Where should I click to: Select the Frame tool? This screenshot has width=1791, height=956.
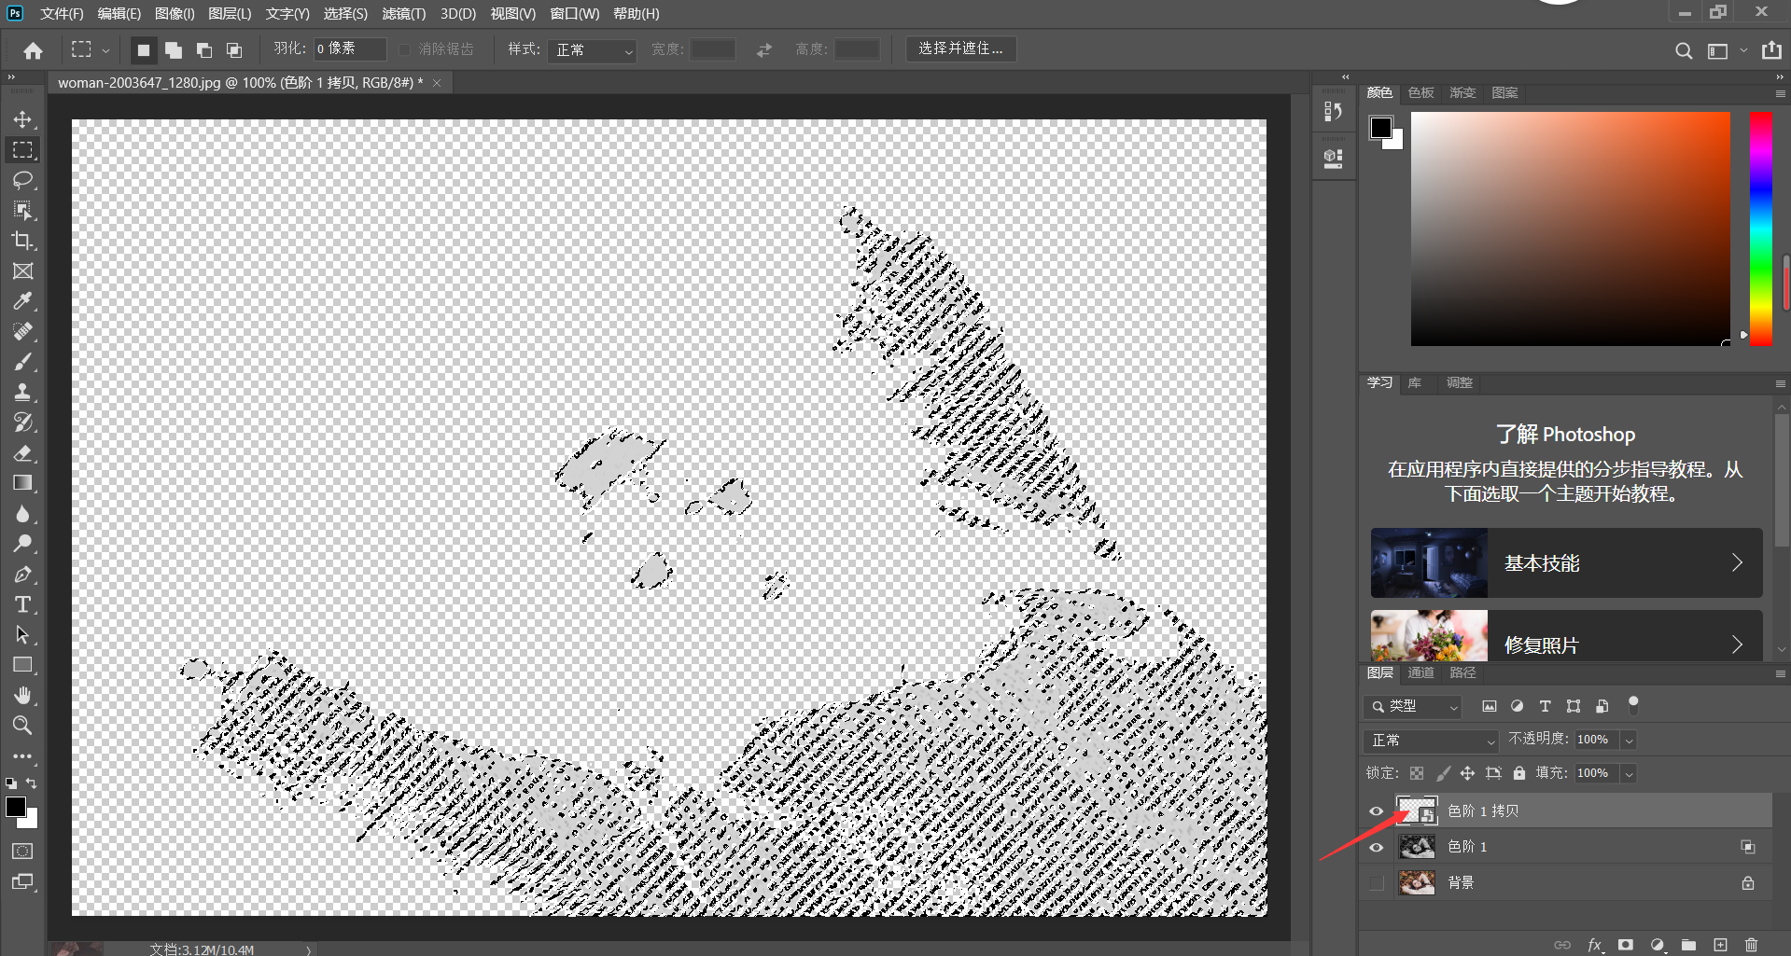(x=22, y=271)
